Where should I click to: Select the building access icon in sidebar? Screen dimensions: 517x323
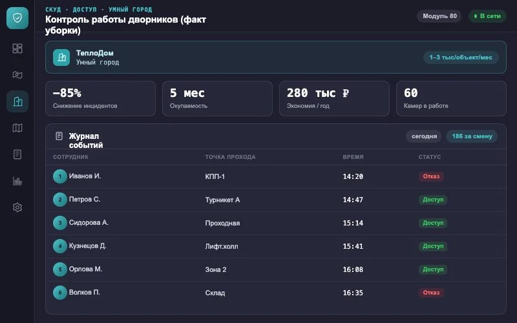click(17, 101)
